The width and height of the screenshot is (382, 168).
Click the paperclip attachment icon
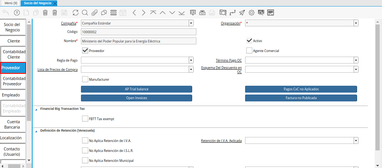click(x=94, y=13)
